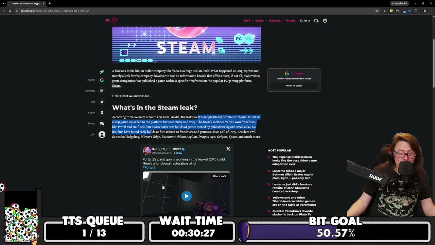435x245 pixels.
Task: Open the Polygon hamburger menu
Action: tap(107, 21)
